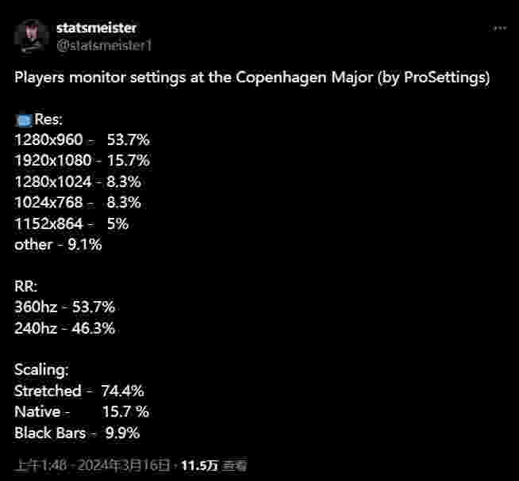
Task: Click the 1152x864 5% line
Action: [71, 223]
